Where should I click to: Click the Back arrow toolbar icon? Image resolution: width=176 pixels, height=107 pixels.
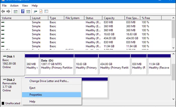(x=3, y=11)
